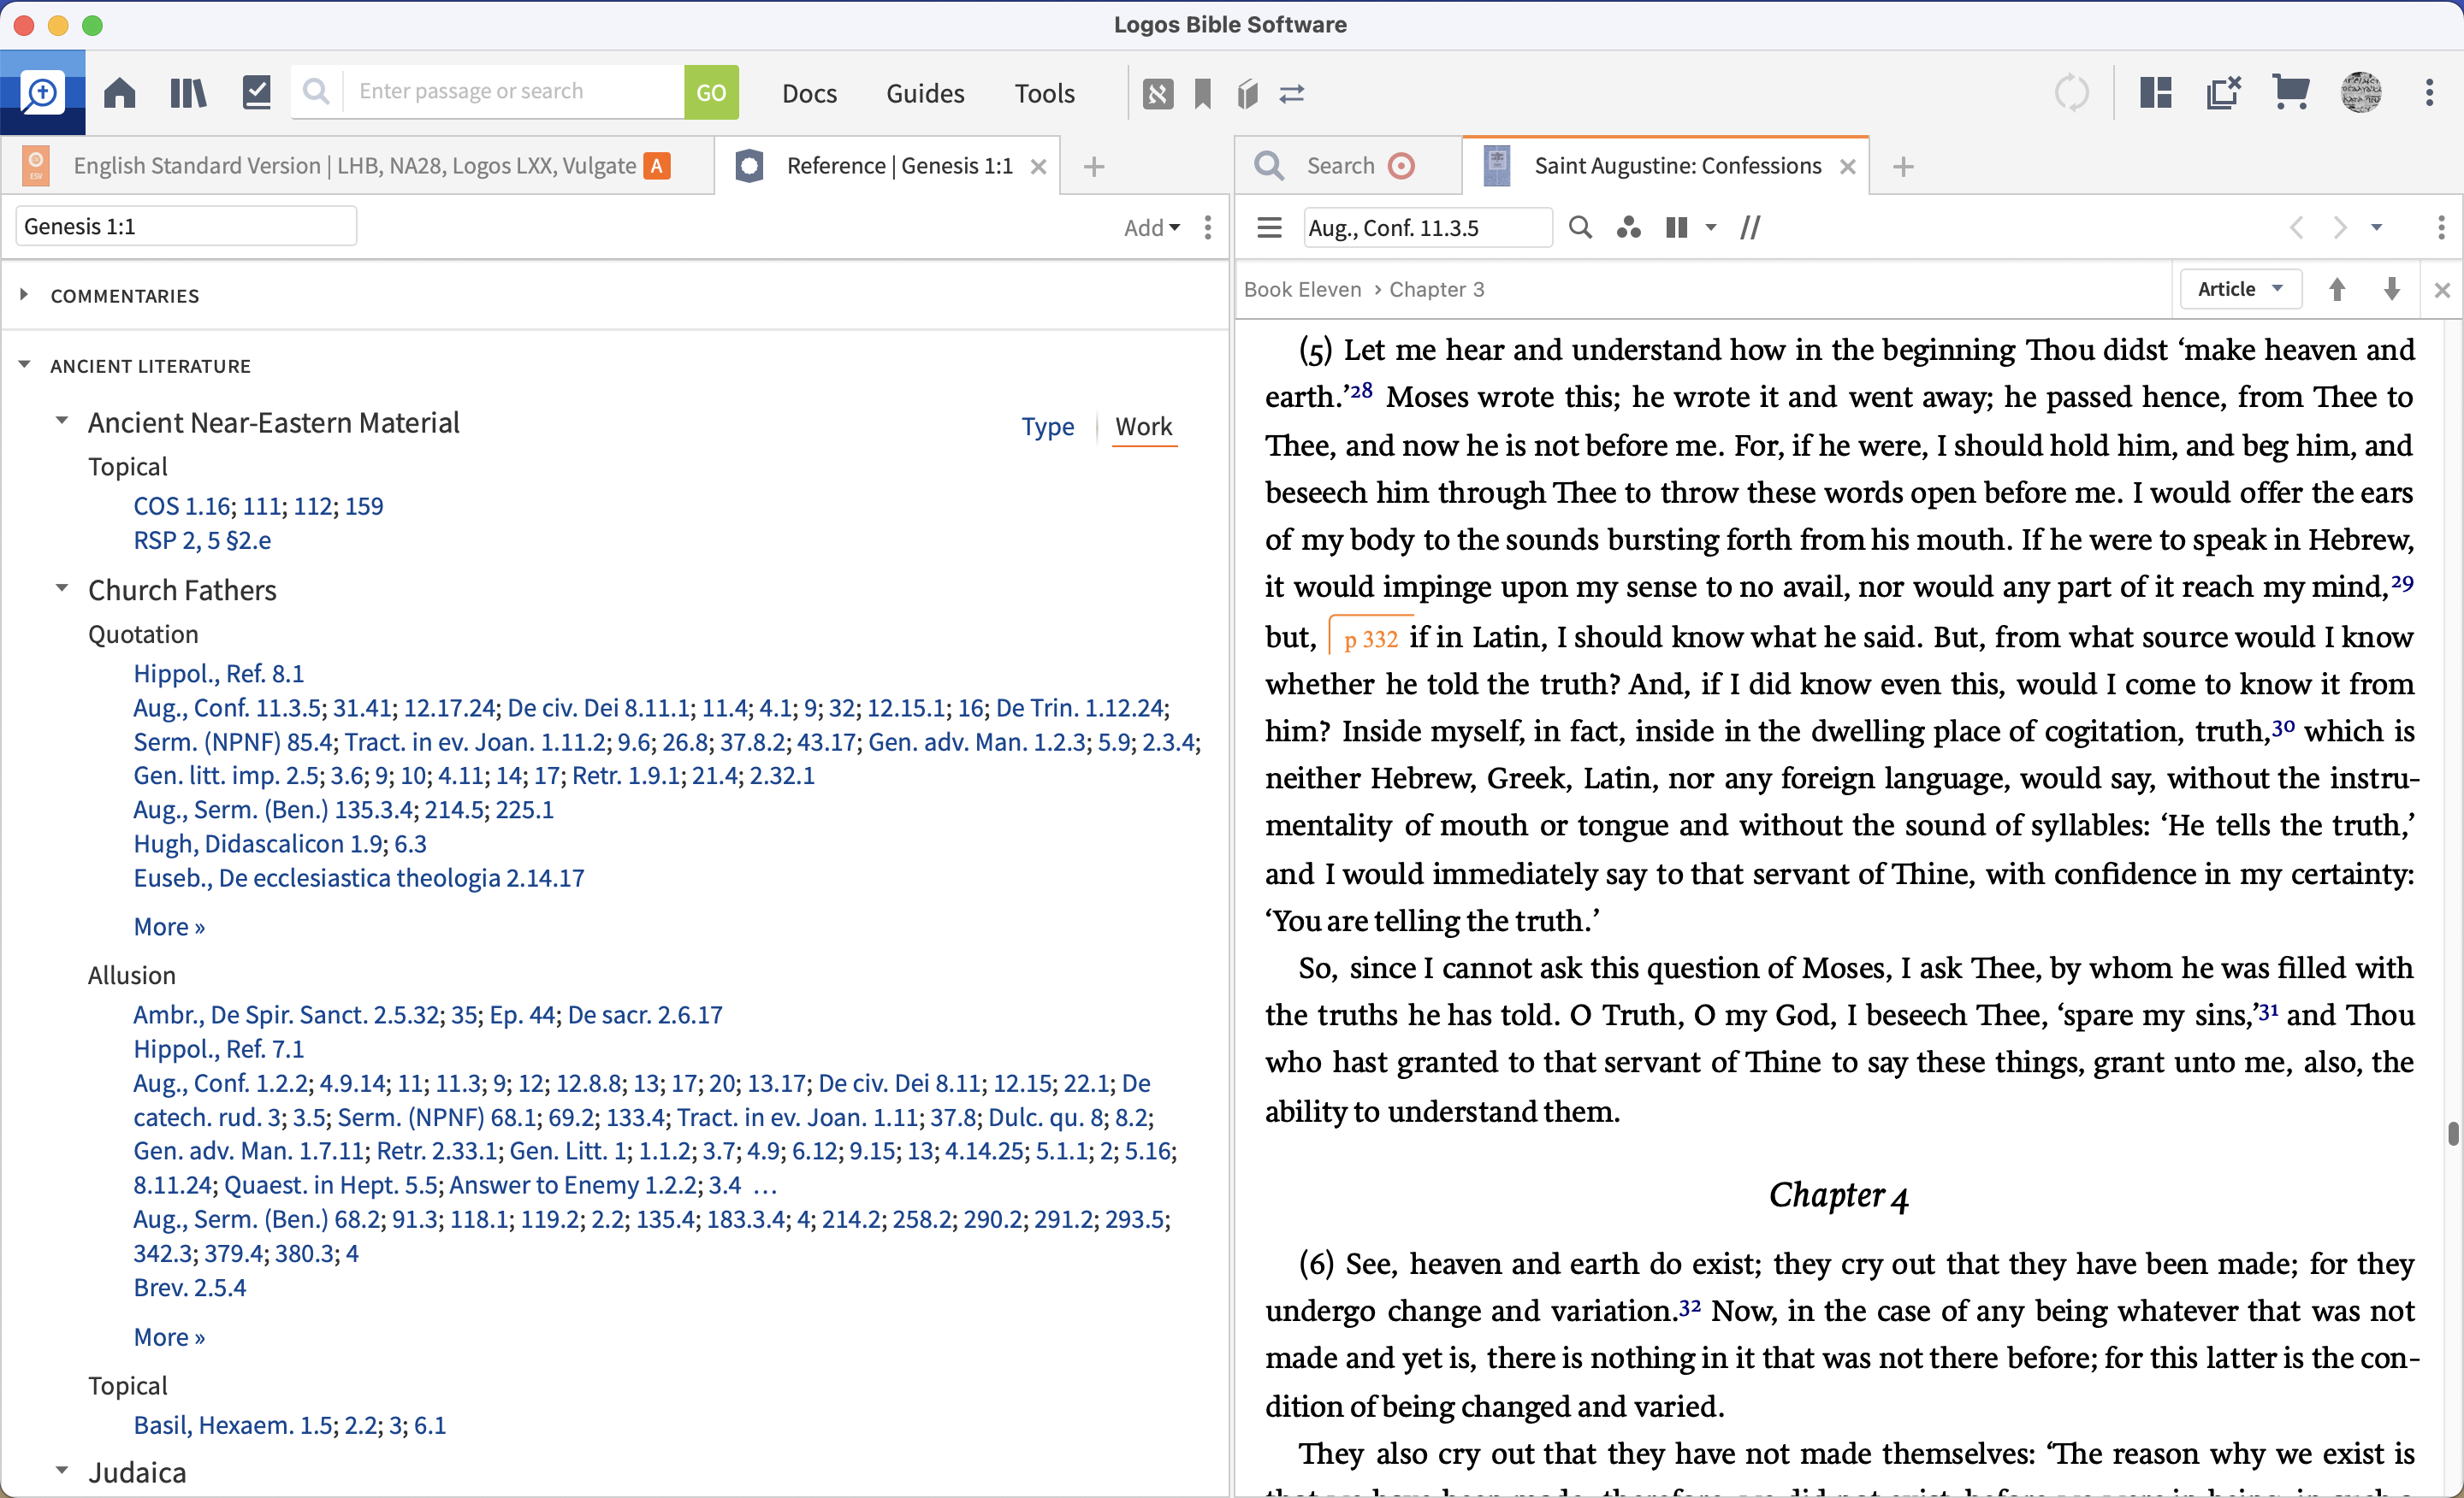The width and height of the screenshot is (2464, 1498).
Task: Click the Confessions panel vertical scrollbar
Action: pyautogui.click(x=2453, y=1133)
